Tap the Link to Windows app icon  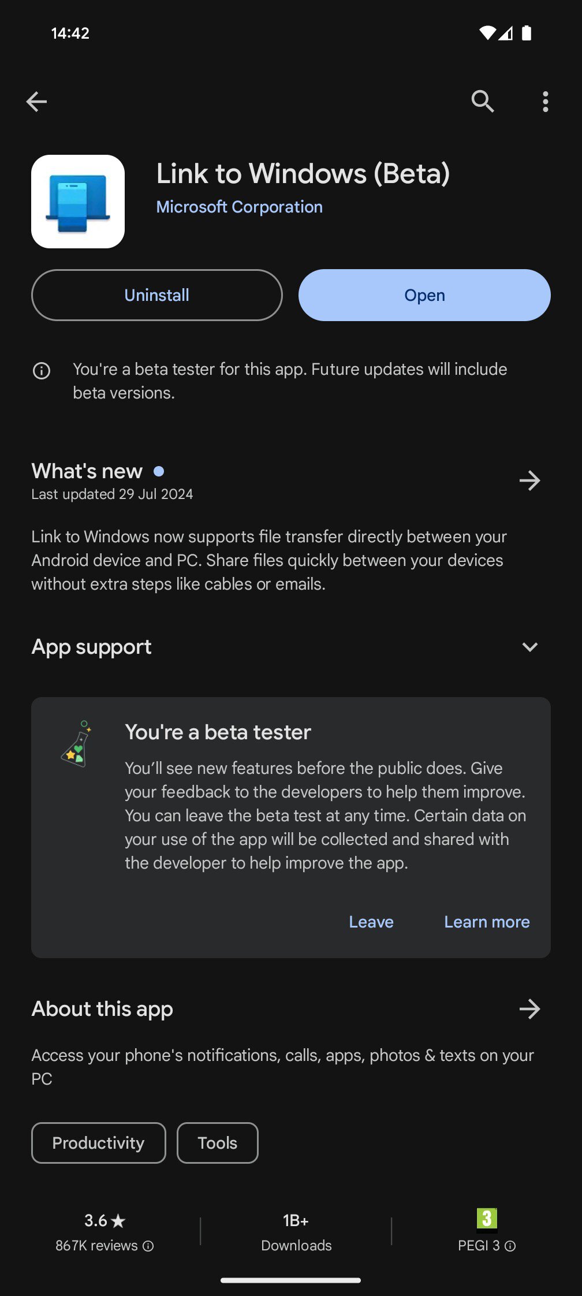pos(78,202)
